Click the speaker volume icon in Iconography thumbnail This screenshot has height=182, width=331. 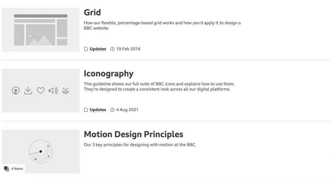pyautogui.click(x=53, y=90)
